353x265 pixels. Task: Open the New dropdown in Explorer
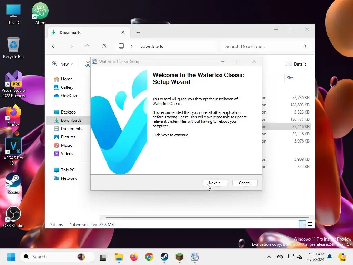(x=63, y=64)
